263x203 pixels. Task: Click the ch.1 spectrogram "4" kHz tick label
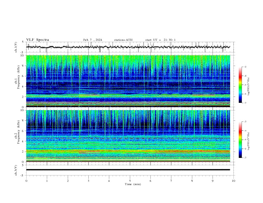pos(23,87)
